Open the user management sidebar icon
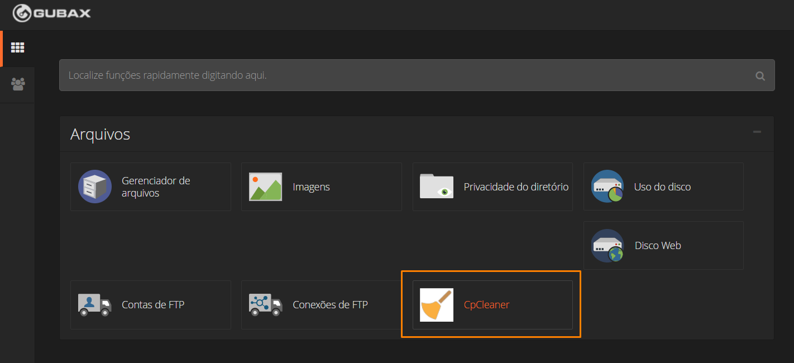The image size is (794, 363). pos(18,84)
